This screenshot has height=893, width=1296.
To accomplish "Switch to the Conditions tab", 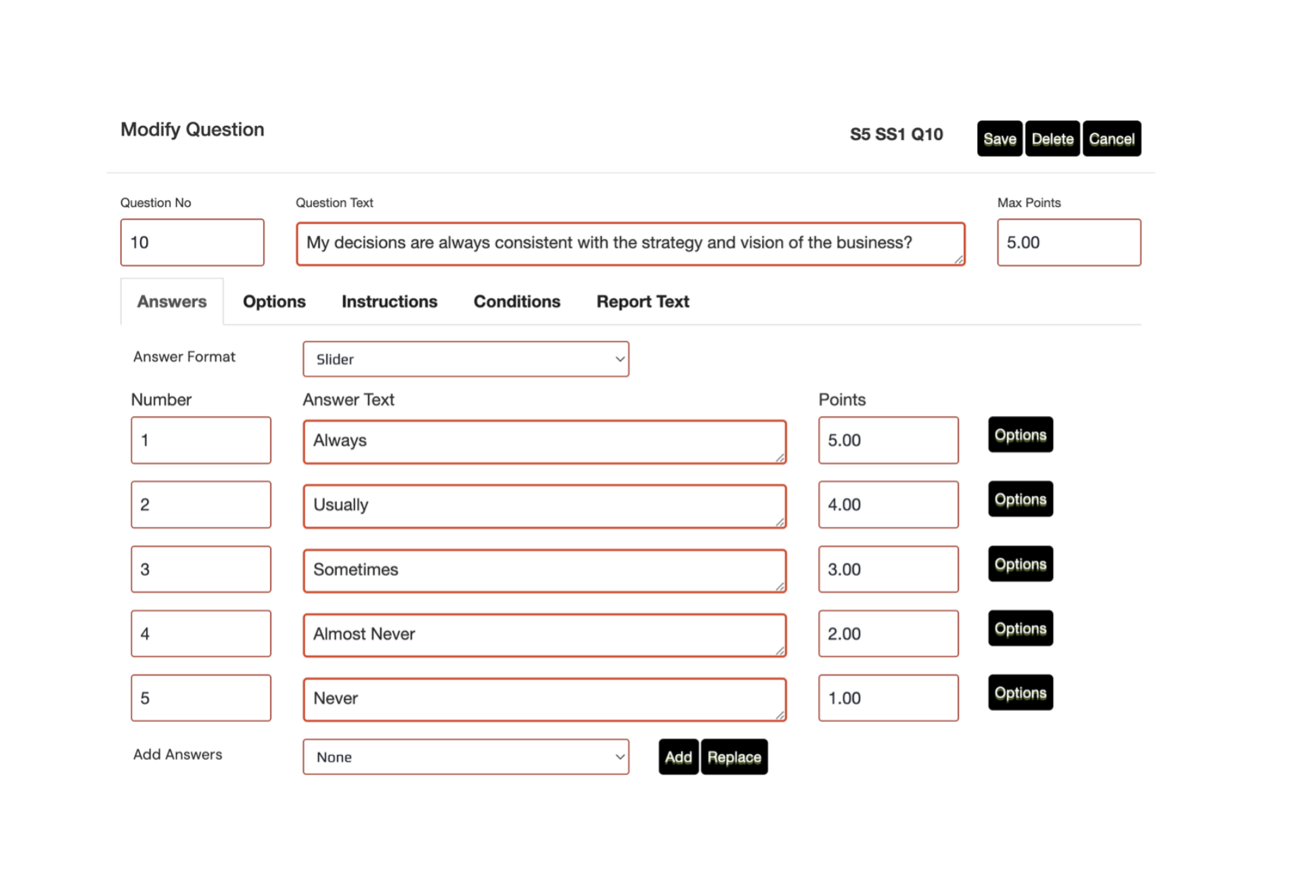I will tap(516, 302).
